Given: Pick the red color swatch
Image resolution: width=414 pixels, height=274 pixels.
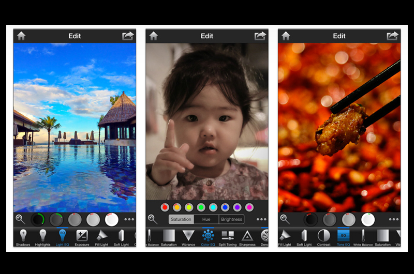Looking at the screenshot, I should tap(165, 207).
